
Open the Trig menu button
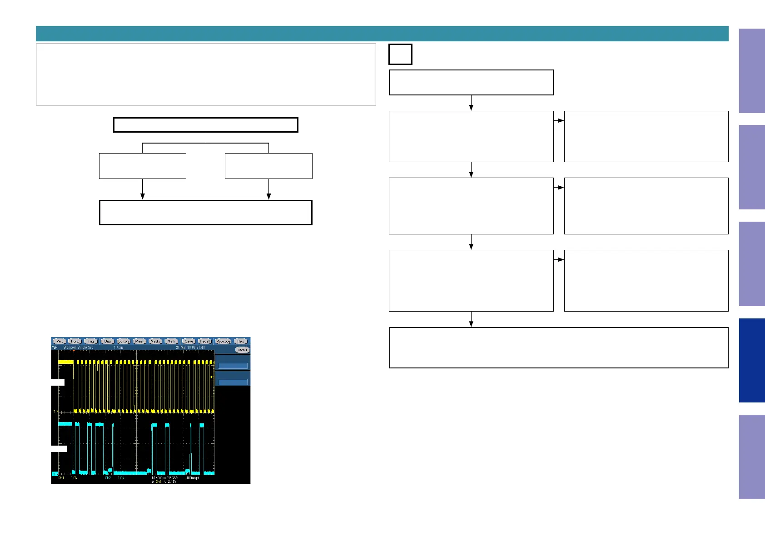(x=91, y=341)
